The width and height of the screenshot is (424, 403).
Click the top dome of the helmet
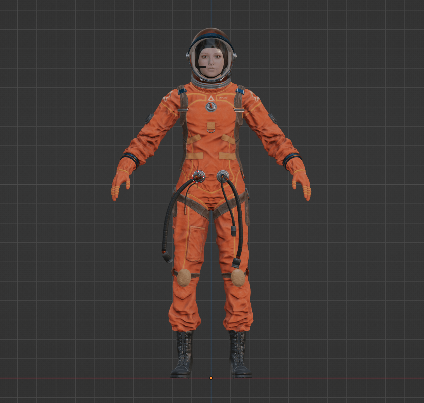click(211, 33)
